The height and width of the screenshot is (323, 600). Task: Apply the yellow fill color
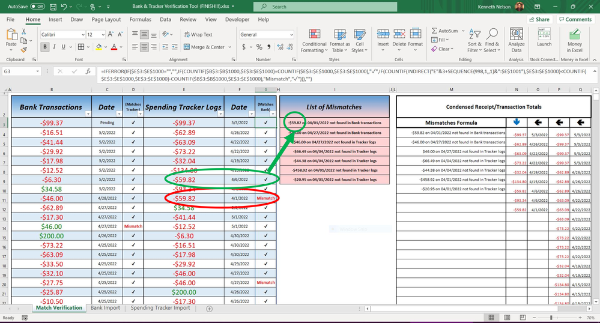click(98, 47)
